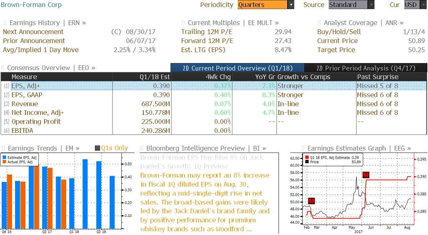Open the Source Standard dropdown arrow
The width and height of the screenshot is (428, 235).
pos(371,5)
